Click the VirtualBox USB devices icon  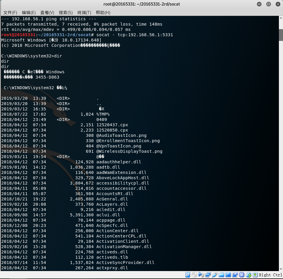tap(215, 275)
